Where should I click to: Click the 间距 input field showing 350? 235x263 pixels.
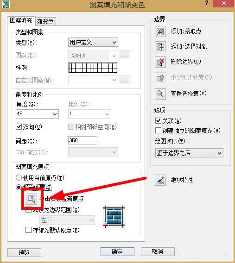pyautogui.click(x=83, y=140)
